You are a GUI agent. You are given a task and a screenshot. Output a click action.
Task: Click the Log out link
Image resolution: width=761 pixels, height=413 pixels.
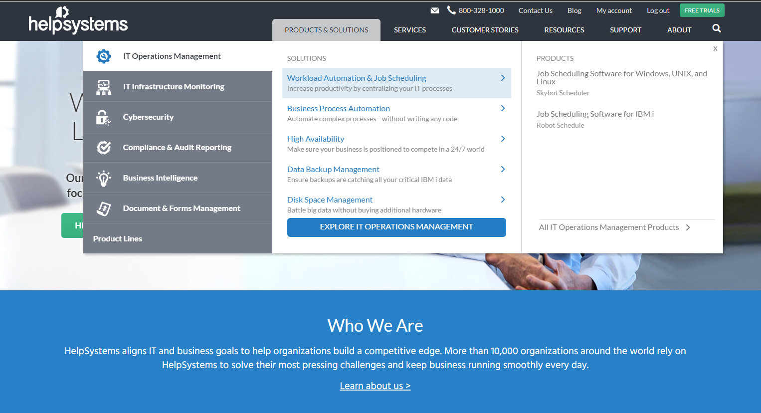click(658, 10)
